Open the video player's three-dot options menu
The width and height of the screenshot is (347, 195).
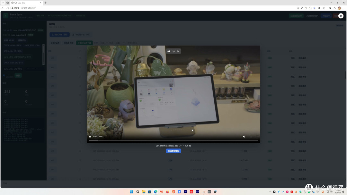coord(257,137)
